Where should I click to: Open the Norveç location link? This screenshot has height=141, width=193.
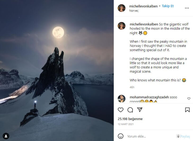(134, 11)
